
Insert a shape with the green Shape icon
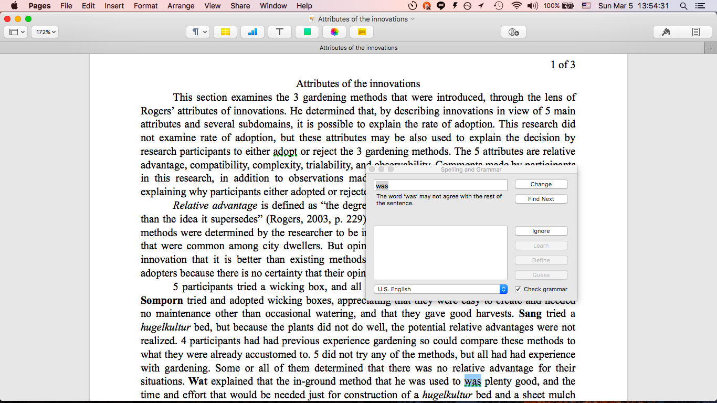pyautogui.click(x=307, y=32)
